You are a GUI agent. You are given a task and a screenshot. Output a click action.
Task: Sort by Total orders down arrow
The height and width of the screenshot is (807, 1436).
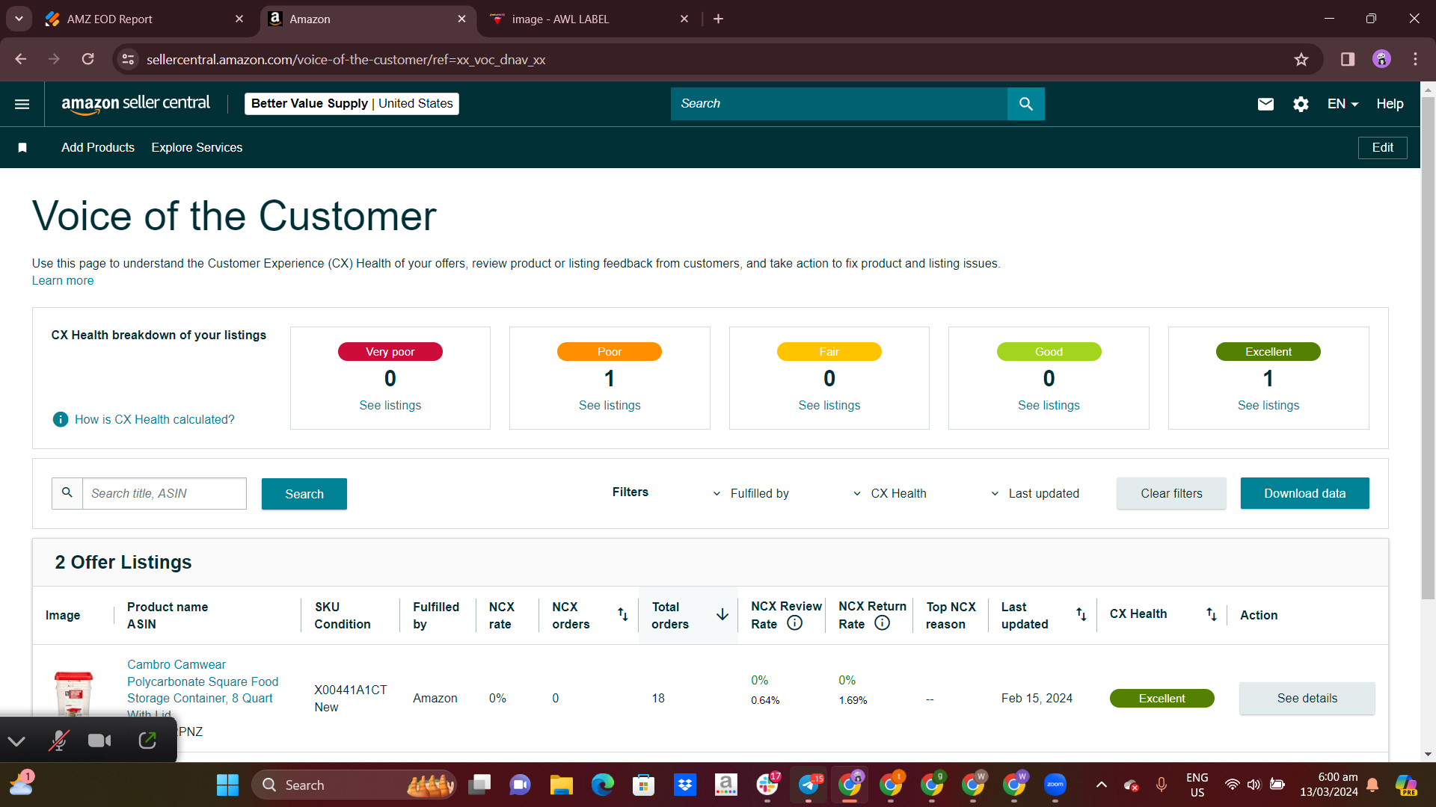coord(722,614)
